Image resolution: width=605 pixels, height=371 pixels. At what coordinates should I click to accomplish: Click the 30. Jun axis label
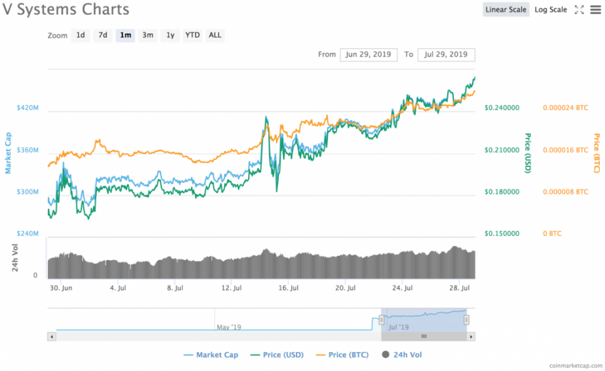tap(61, 288)
